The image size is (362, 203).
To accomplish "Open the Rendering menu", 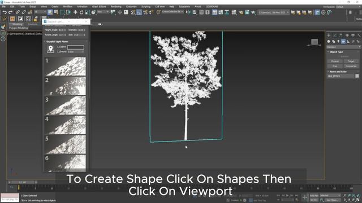I will (x=116, y=6).
